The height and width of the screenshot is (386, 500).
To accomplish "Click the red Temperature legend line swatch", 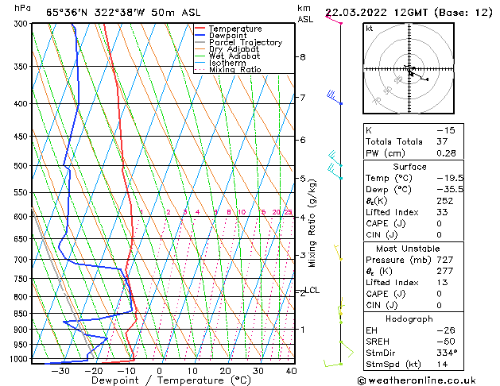I will pyautogui.click(x=200, y=29).
